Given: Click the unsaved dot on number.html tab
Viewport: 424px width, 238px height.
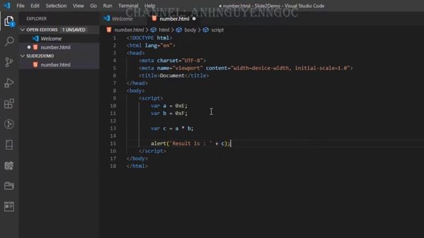Looking at the screenshot, I should tap(194, 19).
